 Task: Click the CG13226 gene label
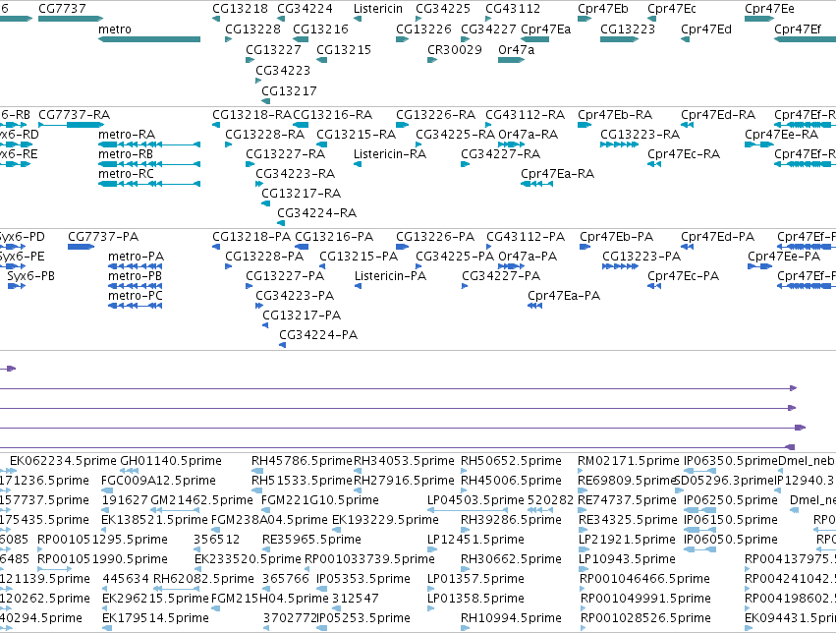tap(423, 29)
